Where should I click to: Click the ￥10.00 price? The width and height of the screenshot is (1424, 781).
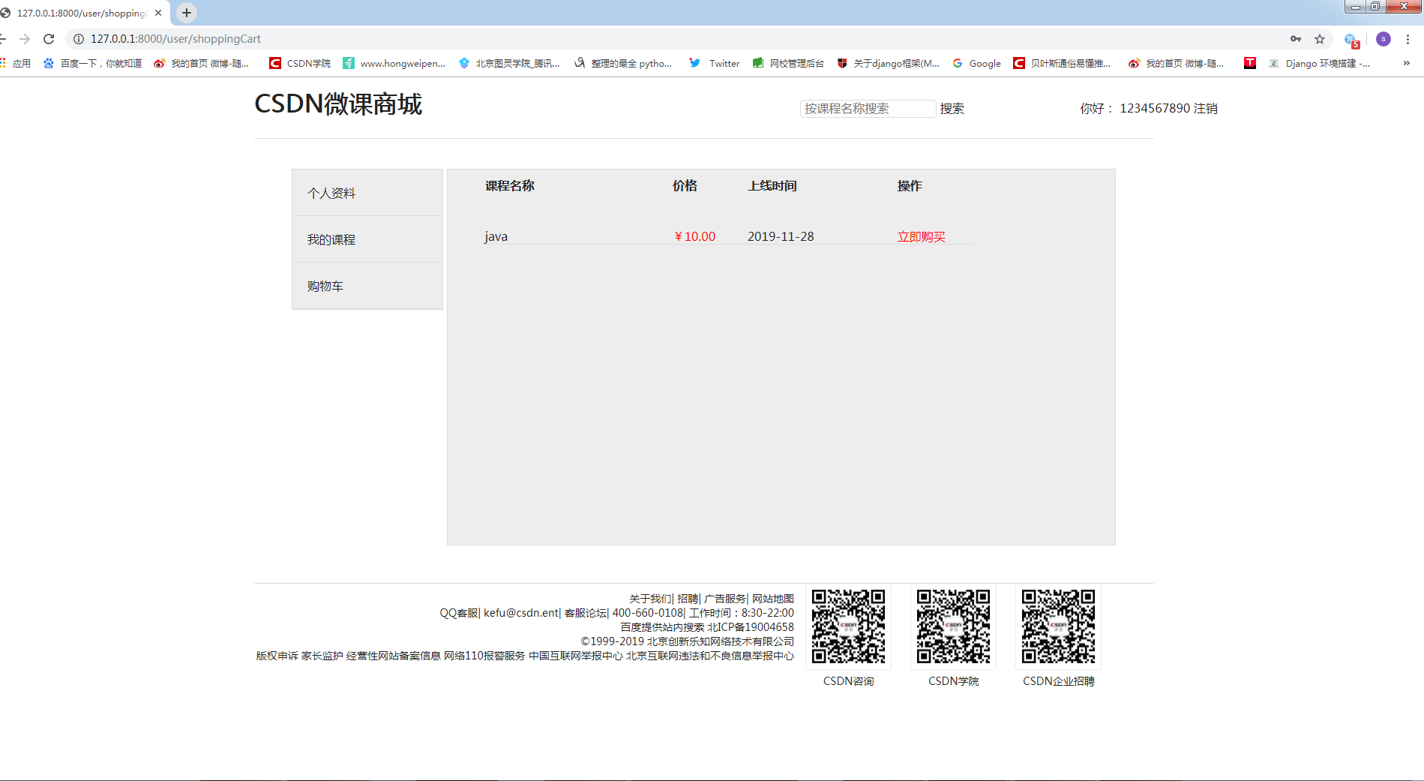pyautogui.click(x=694, y=236)
